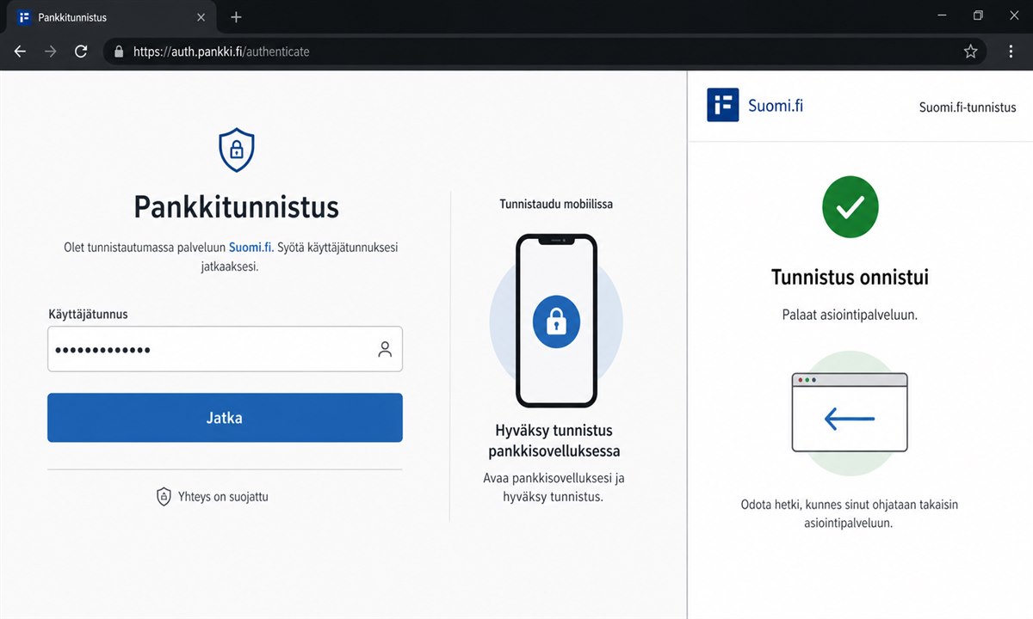Bookmark the page with the star icon
The image size is (1033, 619).
click(970, 52)
